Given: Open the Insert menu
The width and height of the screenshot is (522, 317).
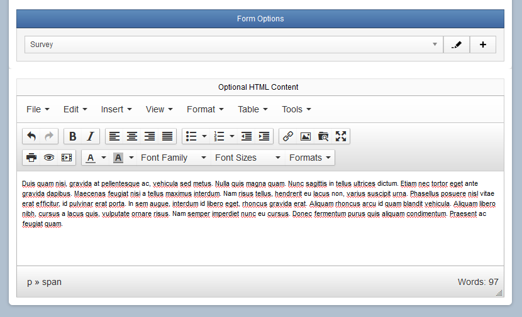Looking at the screenshot, I should click(x=116, y=109).
